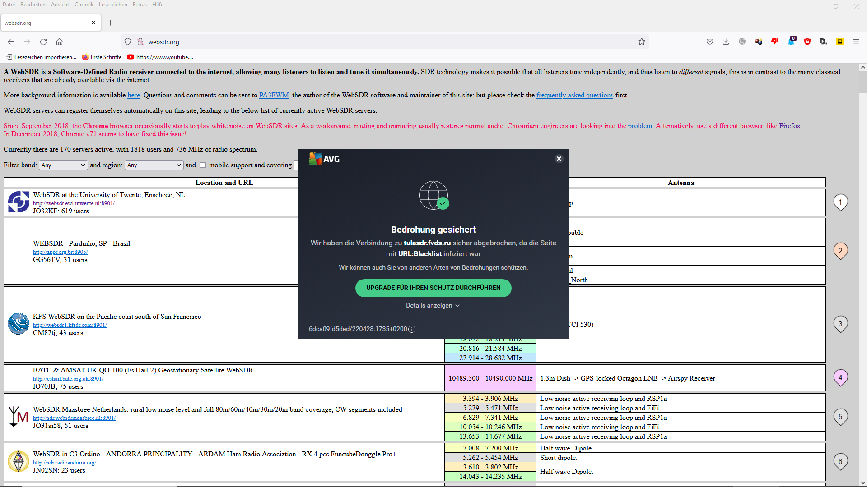Open the sdr.radioandorra.org link

[x=65, y=463]
